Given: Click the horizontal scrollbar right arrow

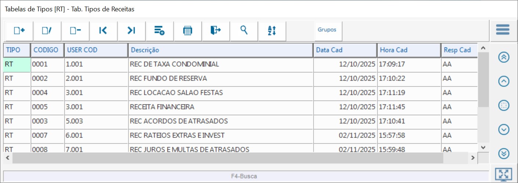Looking at the screenshot, I should [473, 158].
